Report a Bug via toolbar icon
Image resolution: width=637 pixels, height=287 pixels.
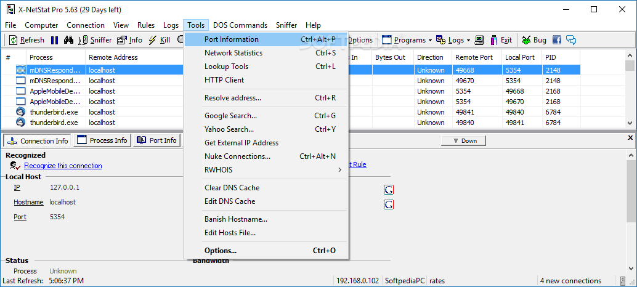click(527, 40)
